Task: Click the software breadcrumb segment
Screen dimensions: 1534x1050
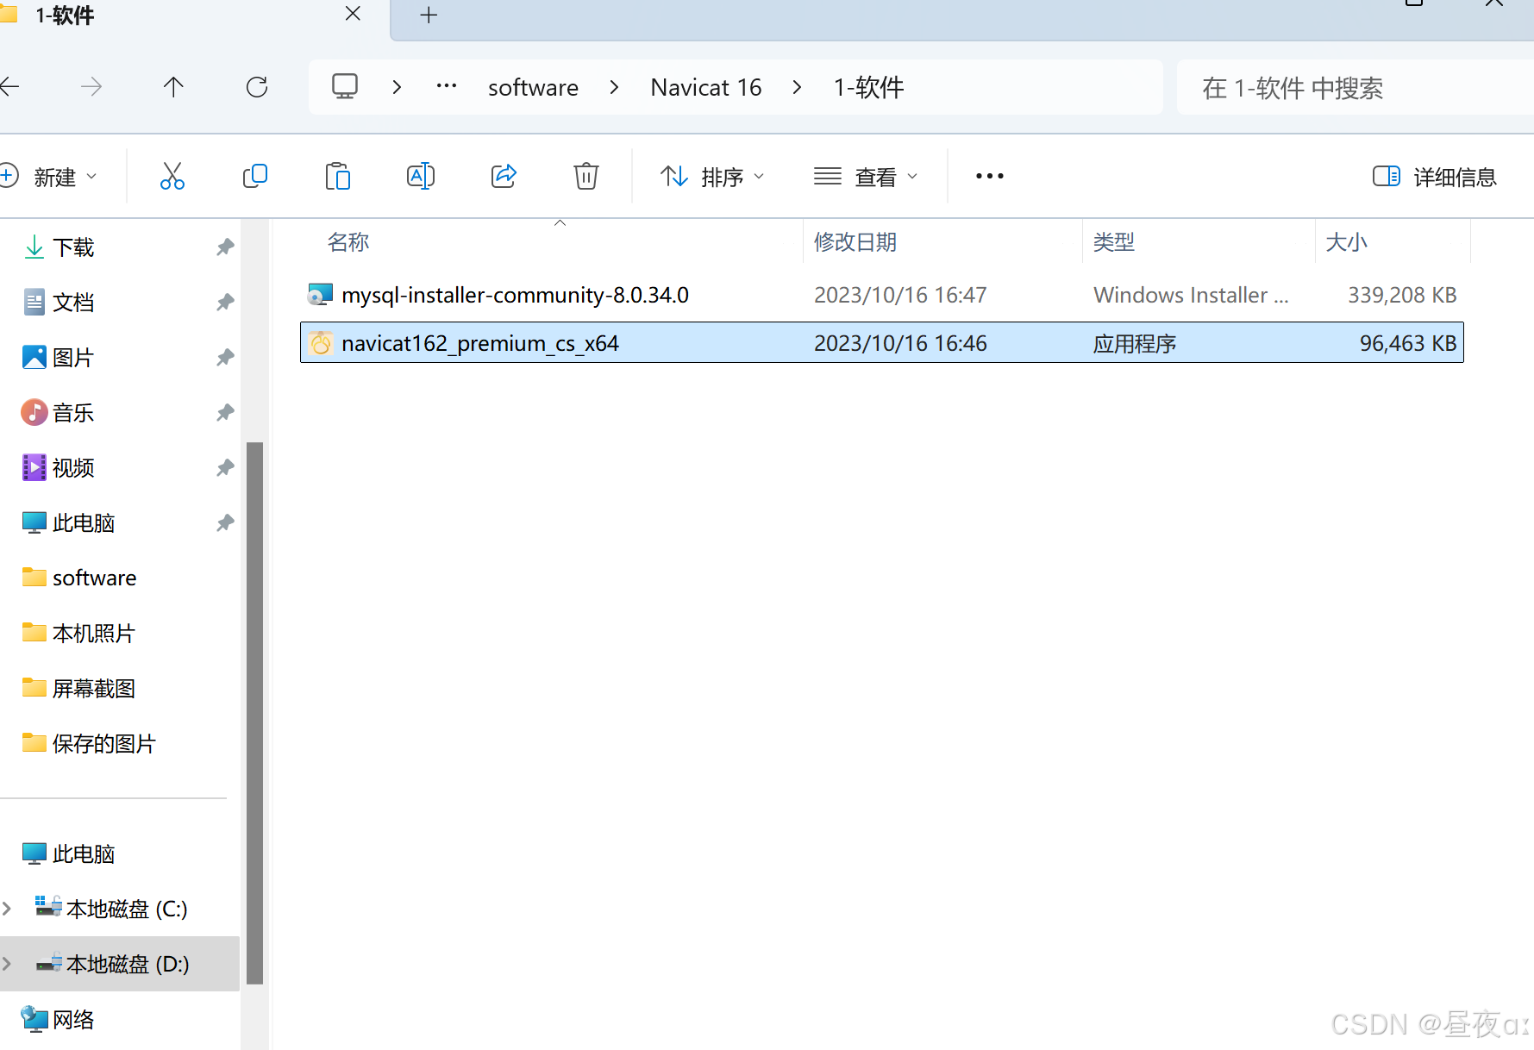Action: 533,87
